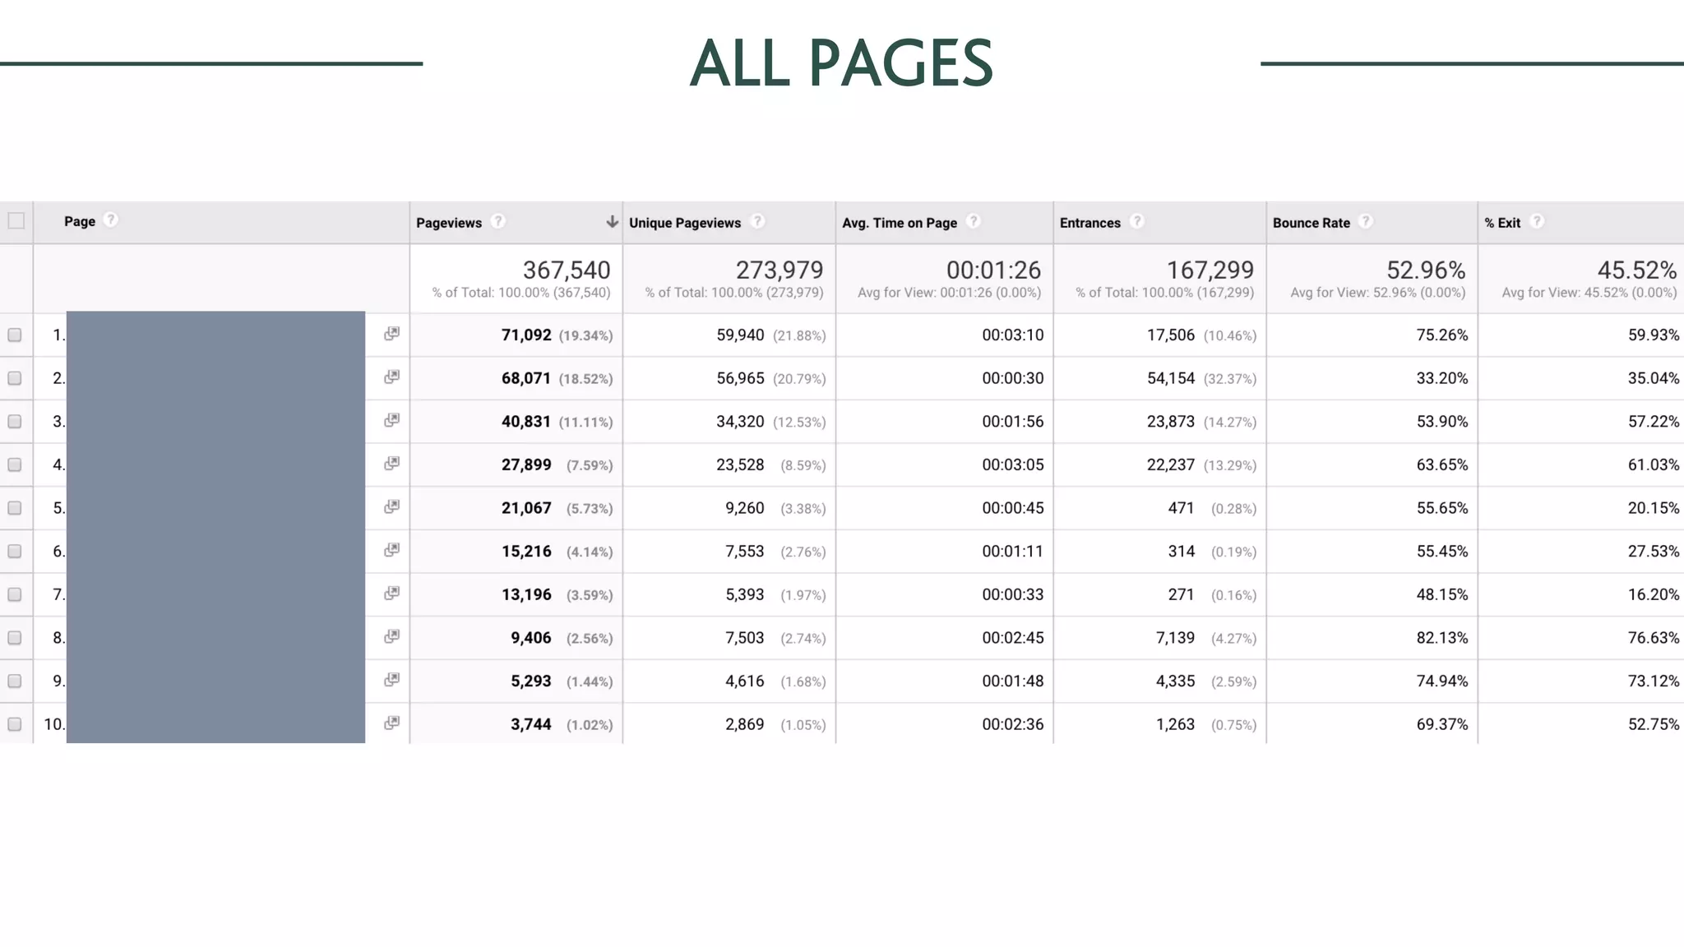Click overall exit rate 45.52%
This screenshot has width=1684, height=947.
1637,270
